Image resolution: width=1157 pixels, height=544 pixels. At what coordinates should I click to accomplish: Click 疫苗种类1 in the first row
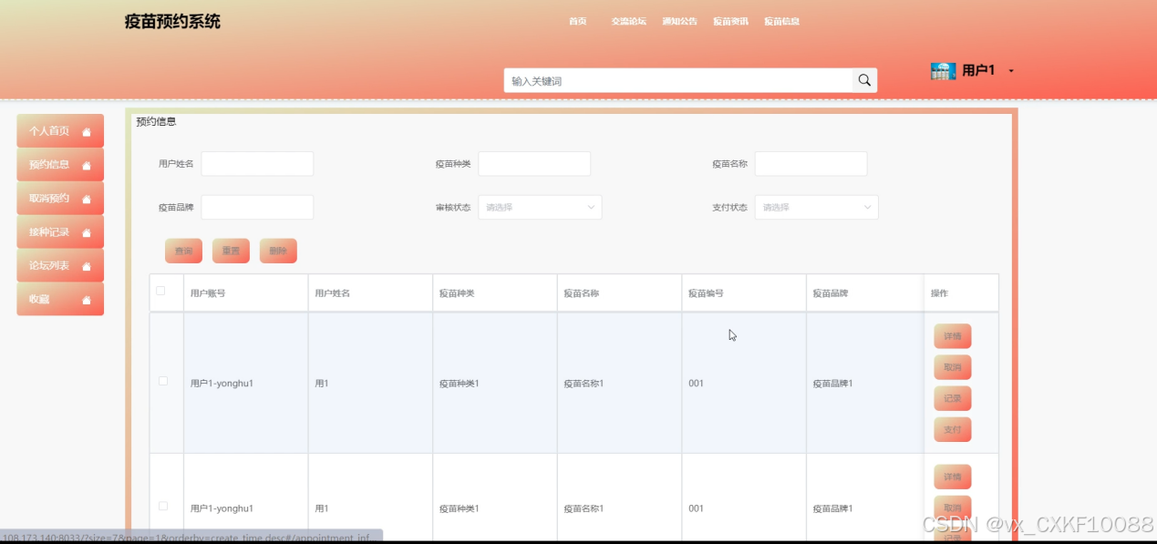point(460,384)
